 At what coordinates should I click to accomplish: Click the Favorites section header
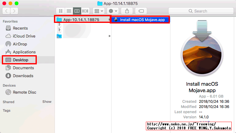(10, 21)
